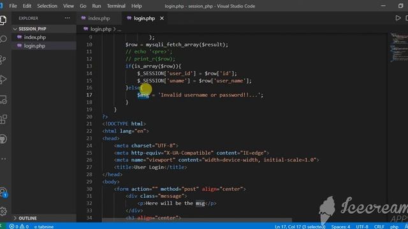
Task: Select the login.php editor tab
Action: [x=144, y=18]
